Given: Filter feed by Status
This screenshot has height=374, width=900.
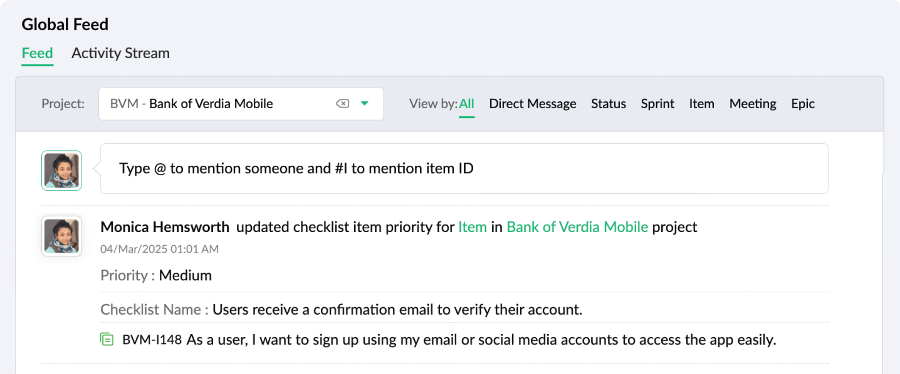Looking at the screenshot, I should click(608, 104).
